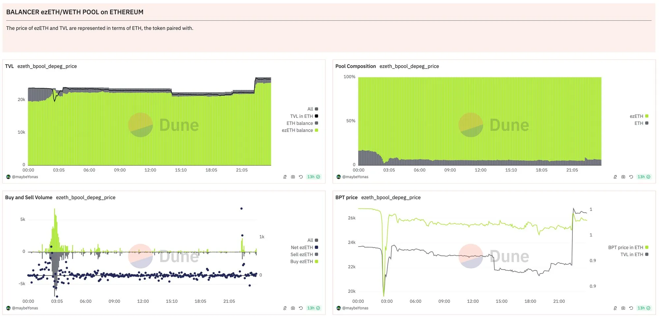The height and width of the screenshot is (317, 659).
Task: Click the TVL chart title
Action: pos(10,66)
